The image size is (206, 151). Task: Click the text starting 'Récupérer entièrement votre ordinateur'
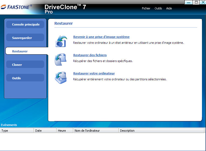coord(120,79)
